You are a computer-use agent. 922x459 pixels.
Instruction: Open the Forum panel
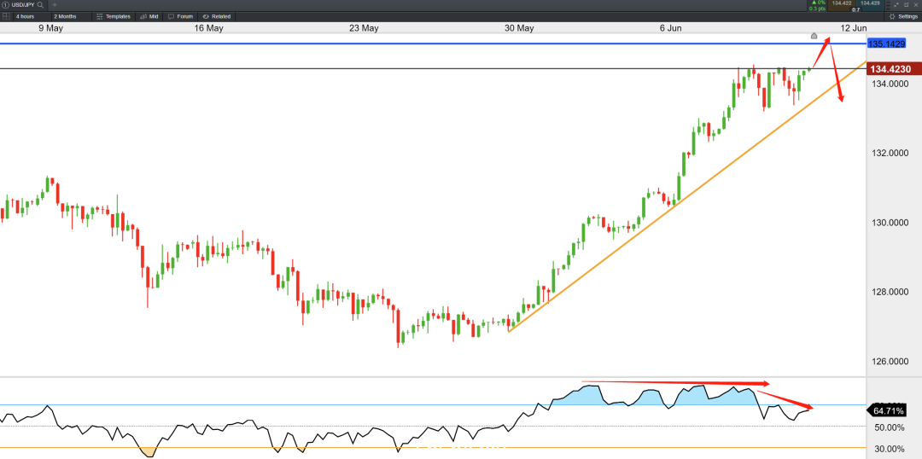pos(180,16)
